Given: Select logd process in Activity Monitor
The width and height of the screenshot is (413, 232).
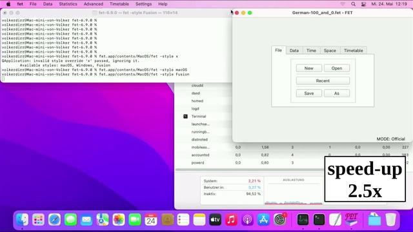Looking at the screenshot, I should pyautogui.click(x=203, y=109).
